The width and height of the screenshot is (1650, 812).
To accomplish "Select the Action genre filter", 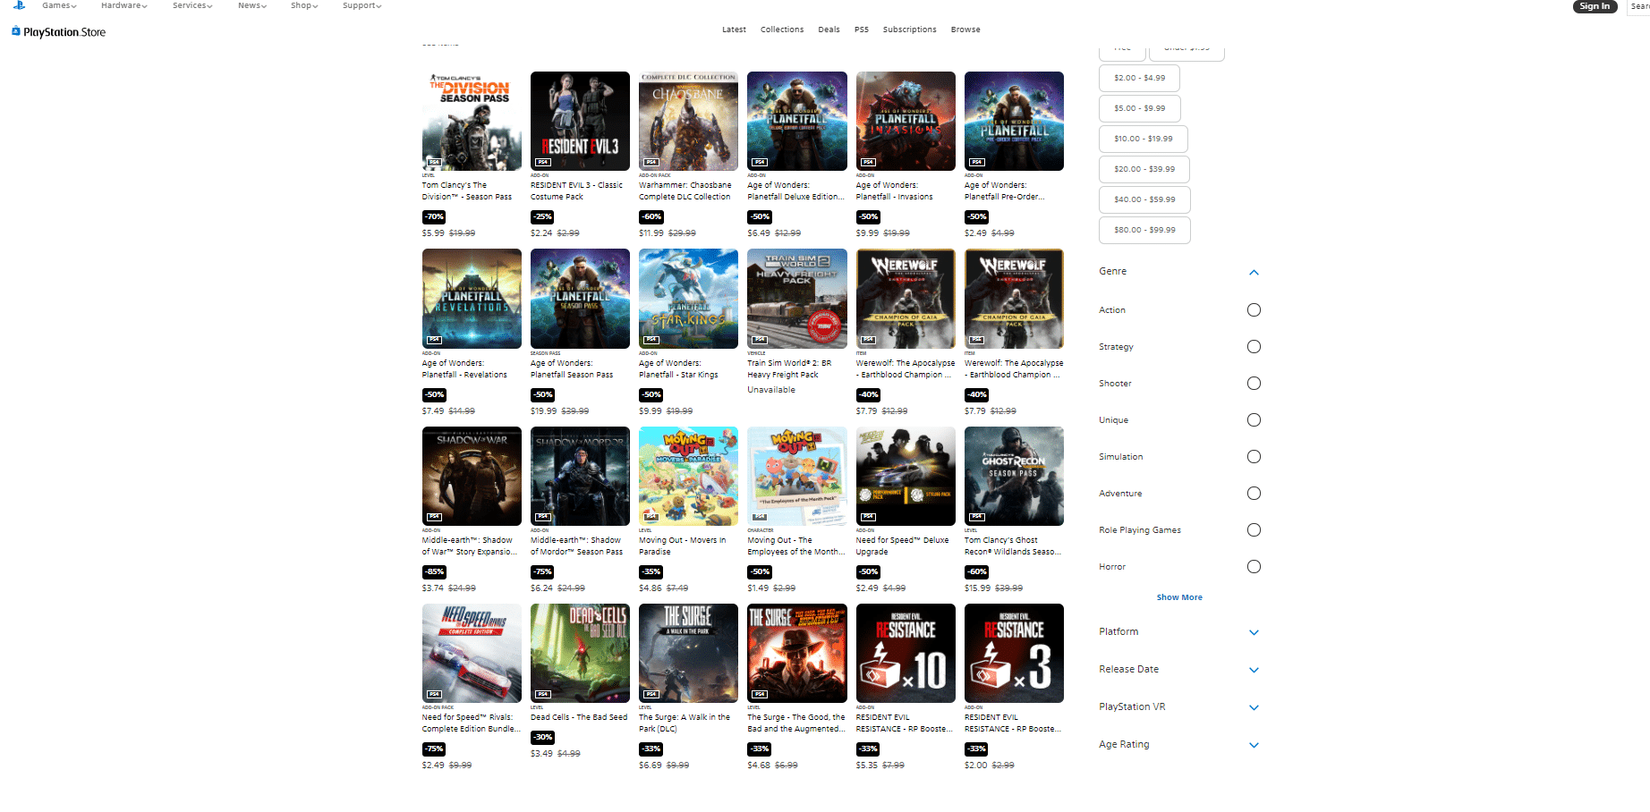I will (1254, 310).
